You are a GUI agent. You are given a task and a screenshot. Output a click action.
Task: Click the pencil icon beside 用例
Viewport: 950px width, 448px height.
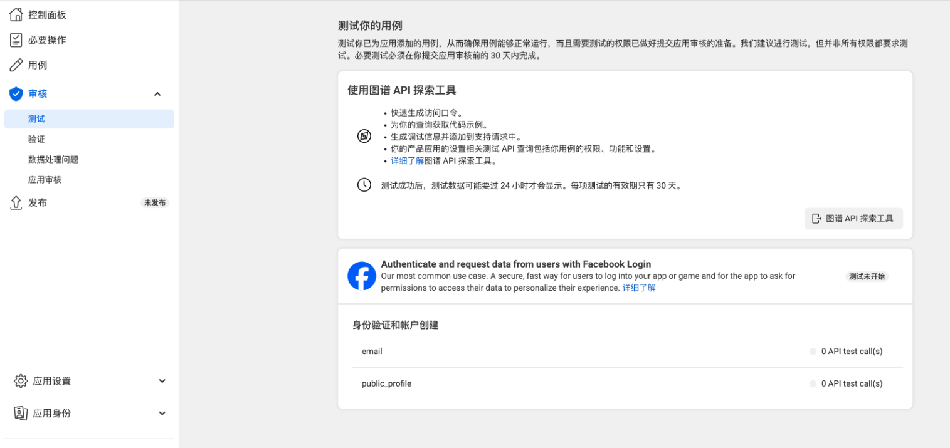(16, 65)
